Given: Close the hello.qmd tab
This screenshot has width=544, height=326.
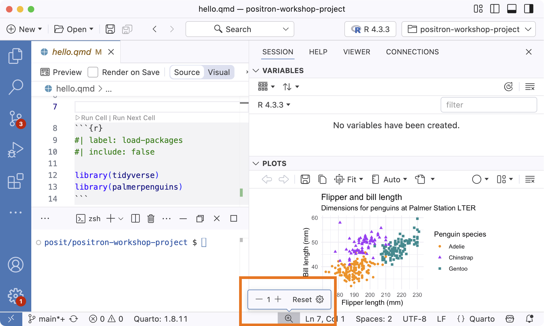Looking at the screenshot, I should point(111,52).
